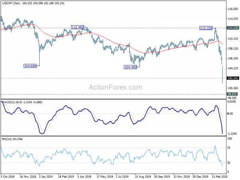Click the current price tag 102.241
Screen dimensions: 240x180
coord(233,78)
